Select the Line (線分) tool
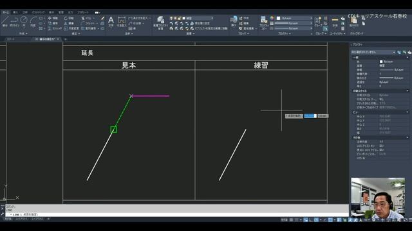This screenshot has width=412, height=231. 5,21
